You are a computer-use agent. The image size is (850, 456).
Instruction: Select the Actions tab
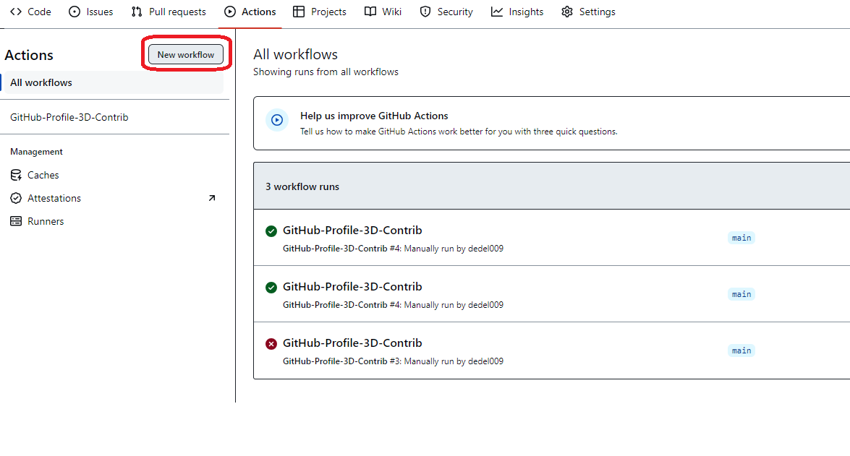coord(250,12)
